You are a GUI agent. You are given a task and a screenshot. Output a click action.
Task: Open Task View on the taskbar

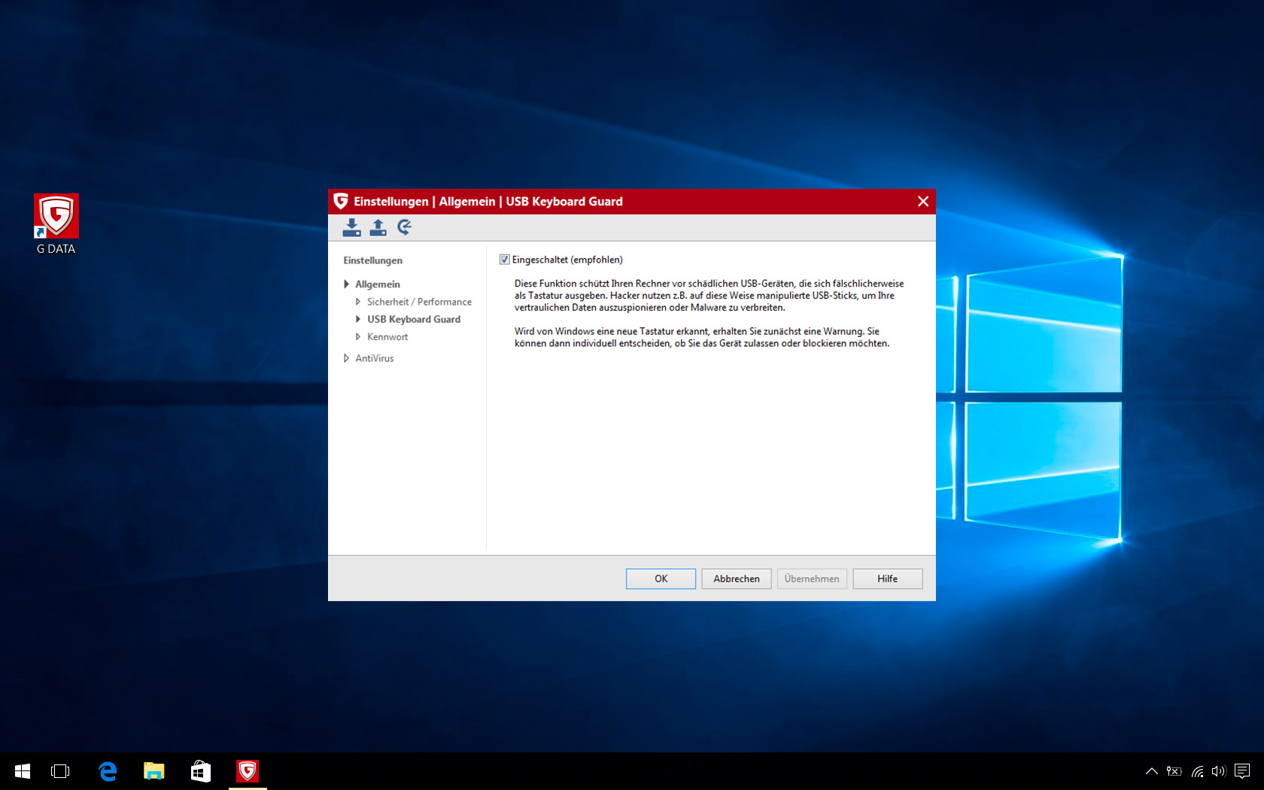(x=60, y=771)
